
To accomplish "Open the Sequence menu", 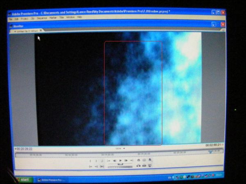I will click(x=42, y=18).
